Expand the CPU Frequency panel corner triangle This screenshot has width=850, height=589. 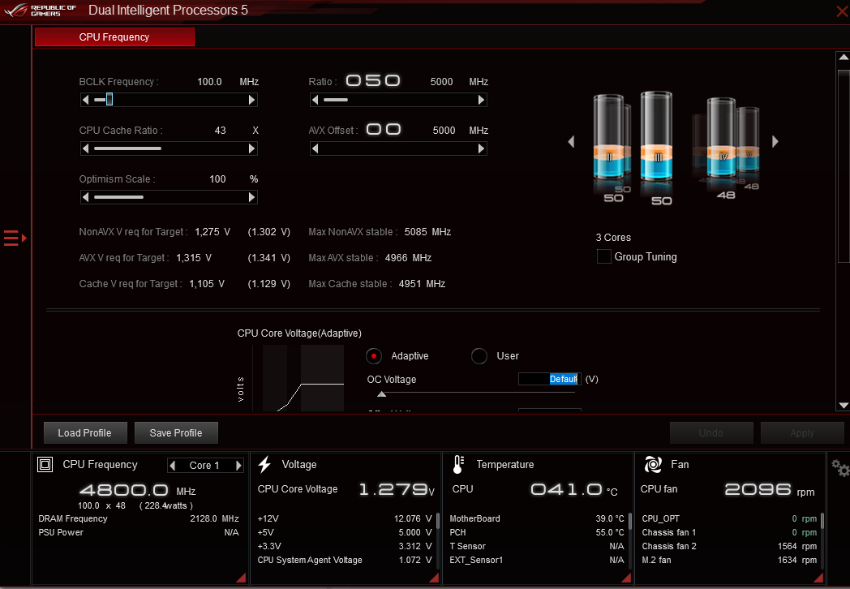tap(242, 578)
